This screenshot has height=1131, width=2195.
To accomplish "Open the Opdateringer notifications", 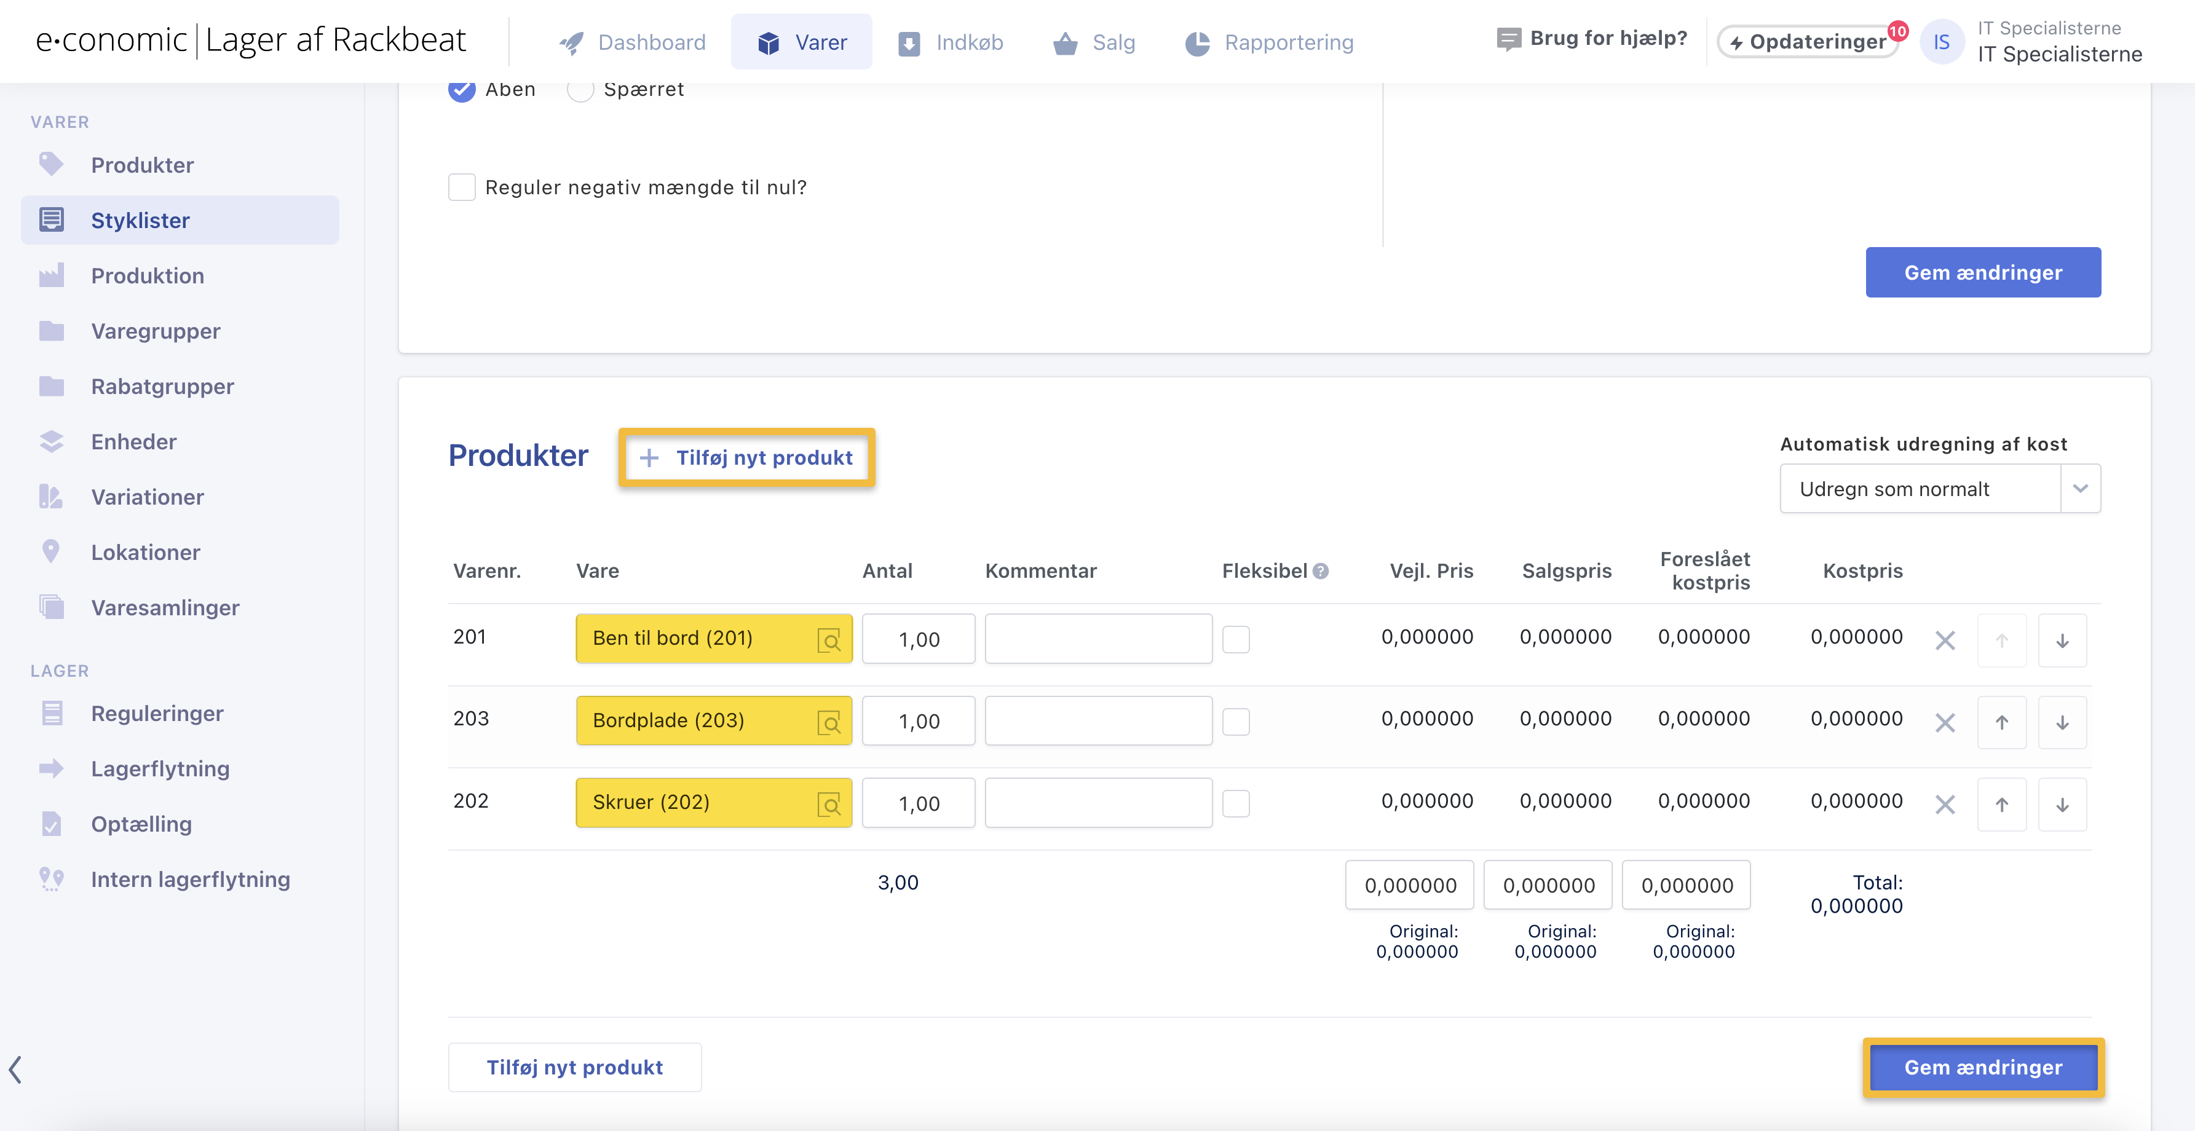I will (1808, 42).
